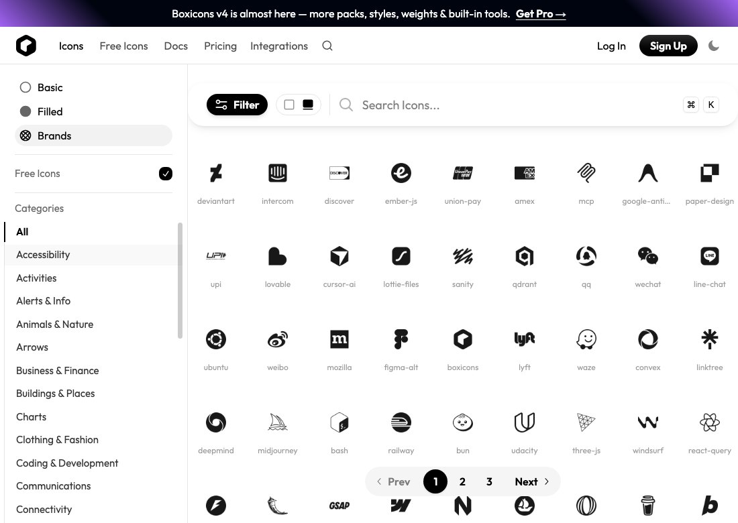This screenshot has width=738, height=523.
Task: Select the intercom icon
Action: tap(278, 173)
